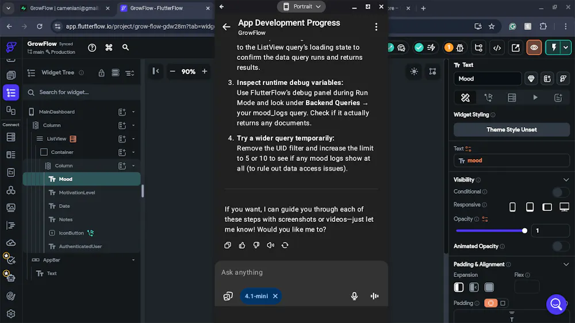Toggle landscape tablet responsive visibility
The image size is (575, 323).
click(547, 207)
